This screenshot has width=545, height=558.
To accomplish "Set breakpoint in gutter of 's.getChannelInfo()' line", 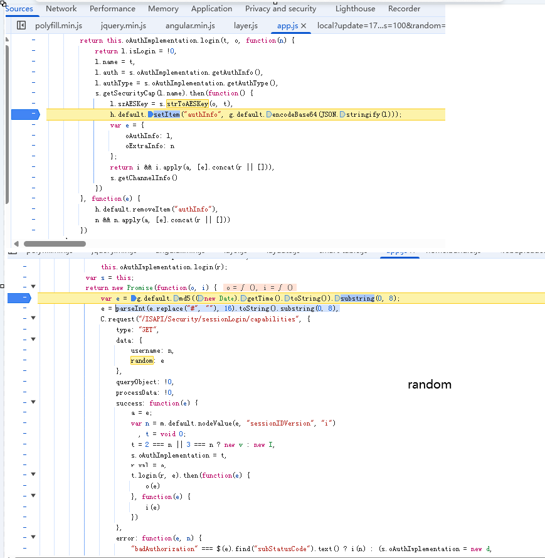I will 33,177.
